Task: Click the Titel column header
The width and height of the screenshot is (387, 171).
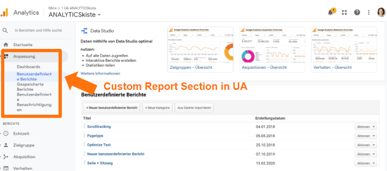Action: click(87, 119)
